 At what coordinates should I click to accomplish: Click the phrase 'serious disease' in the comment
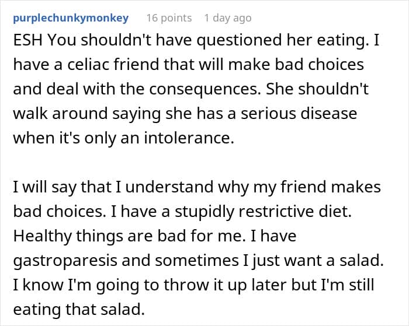click(x=299, y=114)
